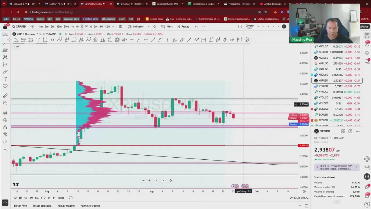The image size is (371, 209).
Task: Expand the timeframe list dropdown
Action: tap(113, 26)
